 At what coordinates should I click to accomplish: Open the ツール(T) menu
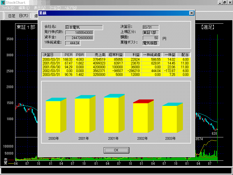pos(55,8)
